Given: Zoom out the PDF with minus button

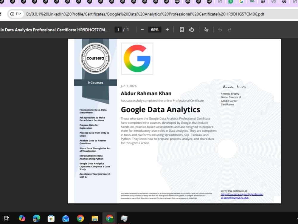Looking at the screenshot, I should click(x=142, y=30).
